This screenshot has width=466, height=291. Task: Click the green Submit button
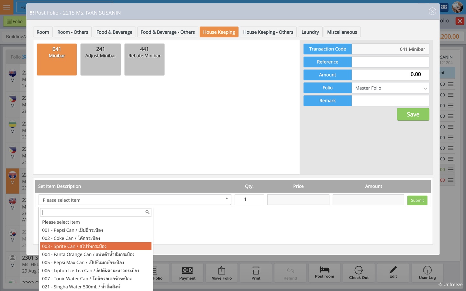[x=417, y=200]
